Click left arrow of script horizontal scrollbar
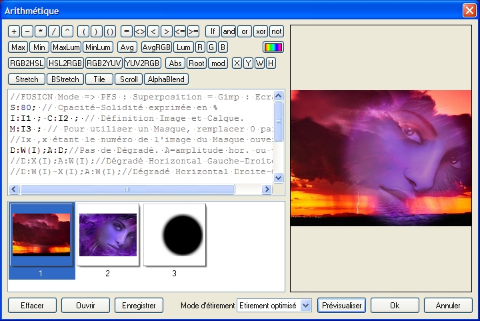 tap(14, 190)
